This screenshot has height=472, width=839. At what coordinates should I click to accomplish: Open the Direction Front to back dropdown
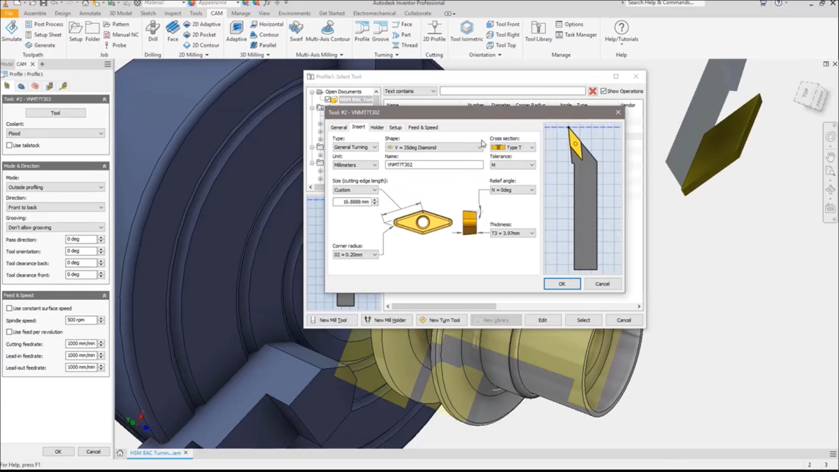55,207
